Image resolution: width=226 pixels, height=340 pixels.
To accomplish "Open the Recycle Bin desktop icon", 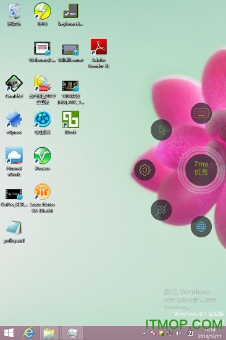I will pyautogui.click(x=14, y=15).
